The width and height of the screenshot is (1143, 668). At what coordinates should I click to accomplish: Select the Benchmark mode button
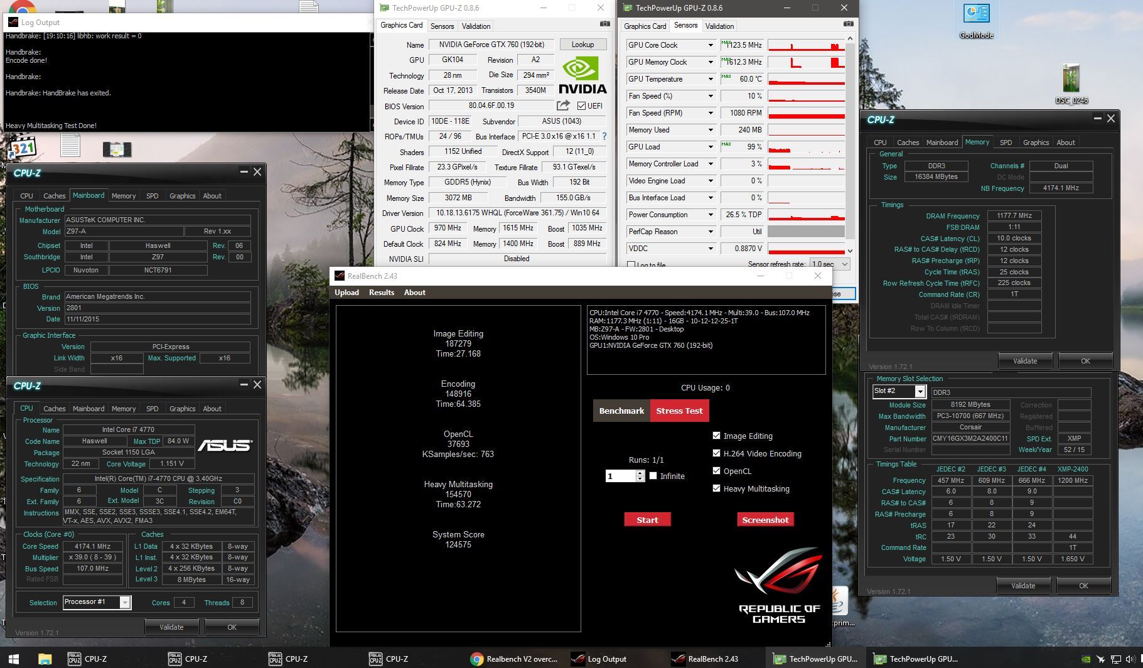point(621,411)
